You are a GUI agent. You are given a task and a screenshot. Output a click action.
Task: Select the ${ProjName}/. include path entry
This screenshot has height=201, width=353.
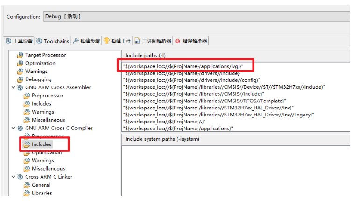(x=164, y=122)
